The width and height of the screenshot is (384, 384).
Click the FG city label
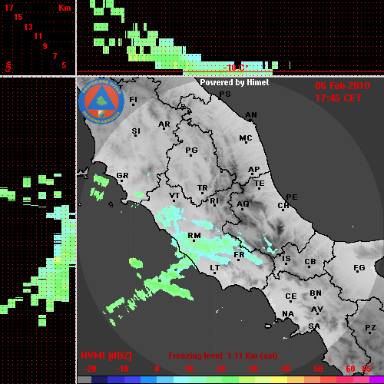pos(359,268)
